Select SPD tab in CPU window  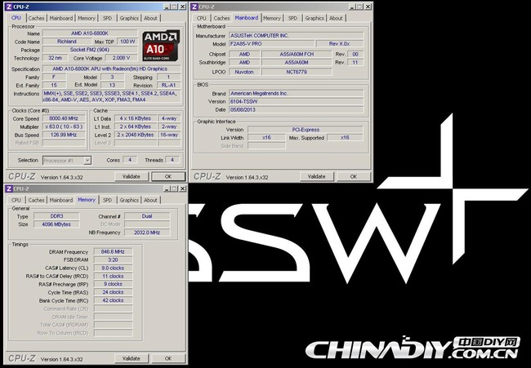(107, 18)
